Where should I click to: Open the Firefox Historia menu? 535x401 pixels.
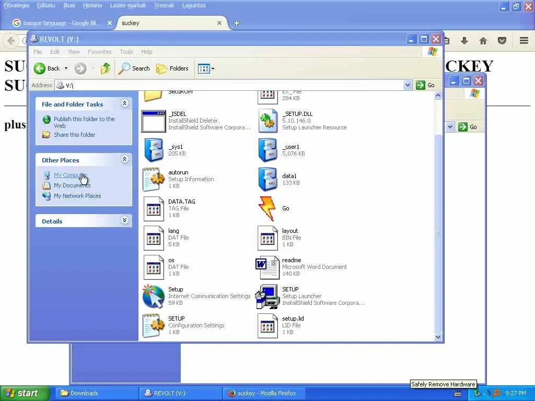(x=92, y=5)
